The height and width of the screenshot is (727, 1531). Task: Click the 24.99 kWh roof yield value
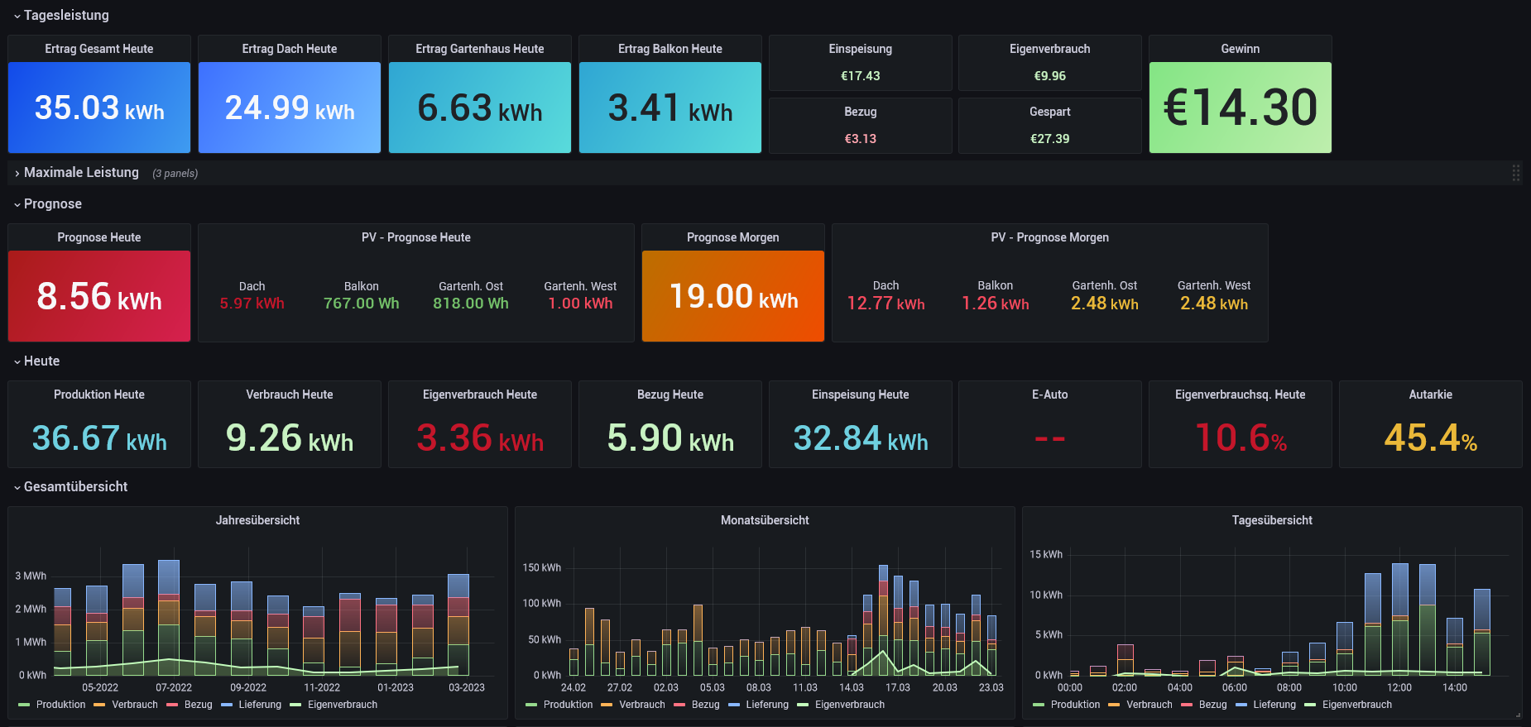pyautogui.click(x=290, y=108)
